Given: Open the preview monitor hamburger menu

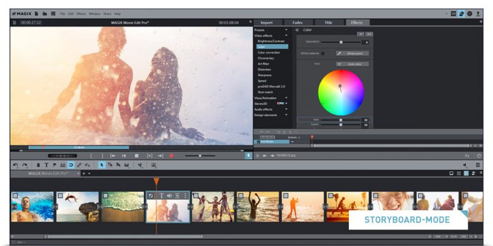Looking at the screenshot, I should click(x=14, y=23).
